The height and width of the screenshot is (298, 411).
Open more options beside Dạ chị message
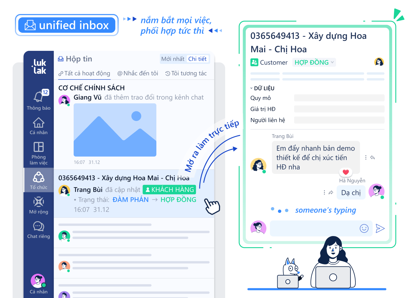pos(324,193)
